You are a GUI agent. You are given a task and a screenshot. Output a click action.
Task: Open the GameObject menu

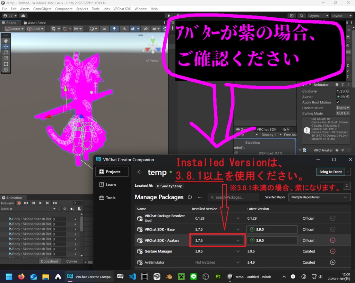tap(42, 9)
